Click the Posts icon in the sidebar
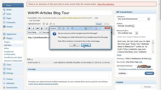The width and height of the screenshot is (161, 90). point(4,5)
